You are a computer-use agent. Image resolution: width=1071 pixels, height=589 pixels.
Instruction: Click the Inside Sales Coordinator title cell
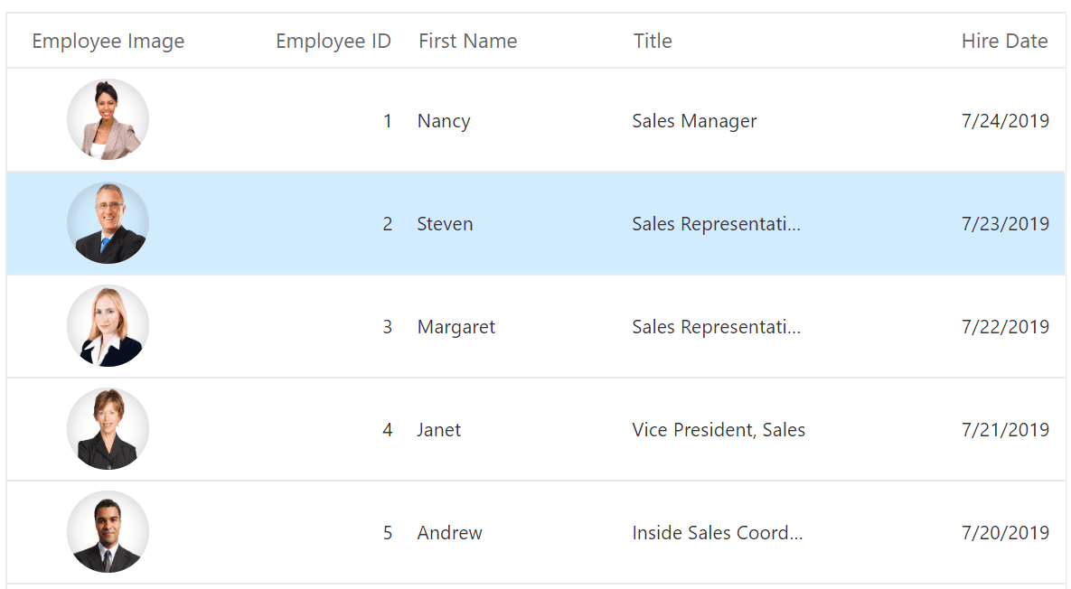click(x=717, y=532)
